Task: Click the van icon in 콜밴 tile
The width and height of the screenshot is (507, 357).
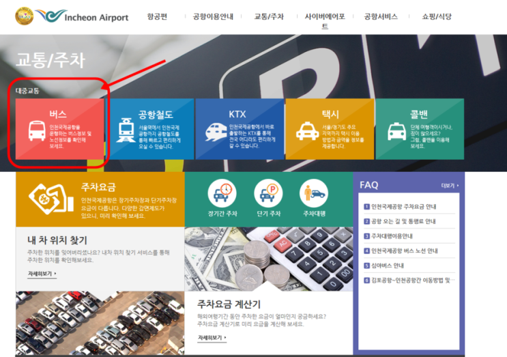Action: click(x=396, y=131)
